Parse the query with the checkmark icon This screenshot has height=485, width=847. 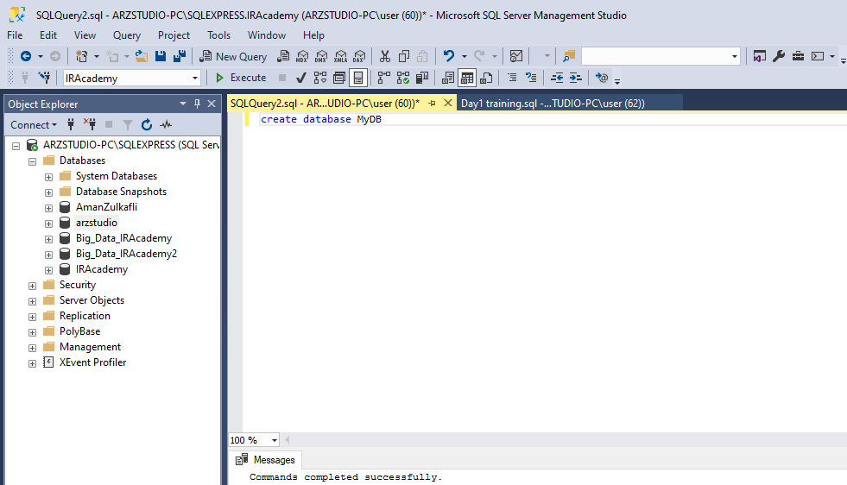pos(300,78)
